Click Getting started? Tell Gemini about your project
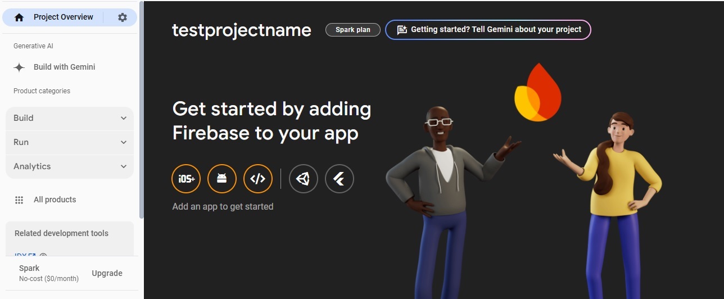The width and height of the screenshot is (724, 299). click(488, 30)
